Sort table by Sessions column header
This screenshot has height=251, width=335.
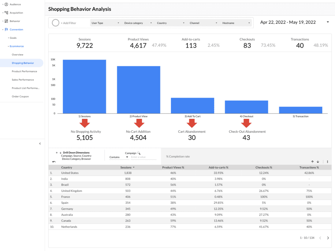coord(127,168)
